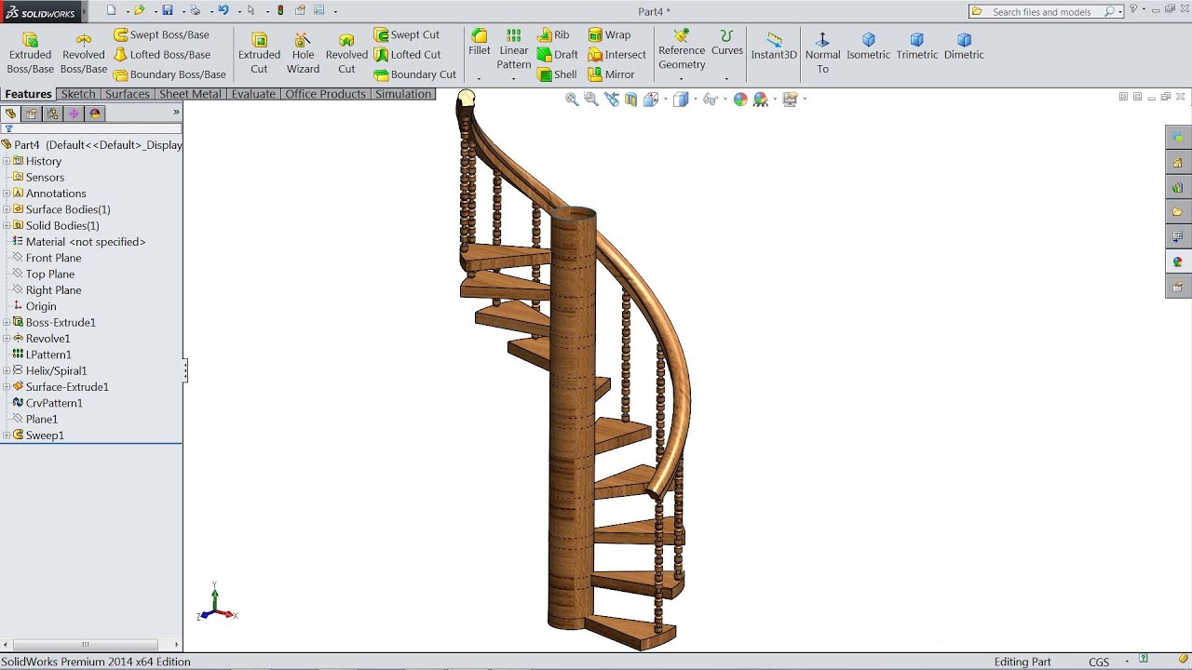This screenshot has height=670, width=1192.
Task: Choose the Mirror tool
Action: coord(611,74)
